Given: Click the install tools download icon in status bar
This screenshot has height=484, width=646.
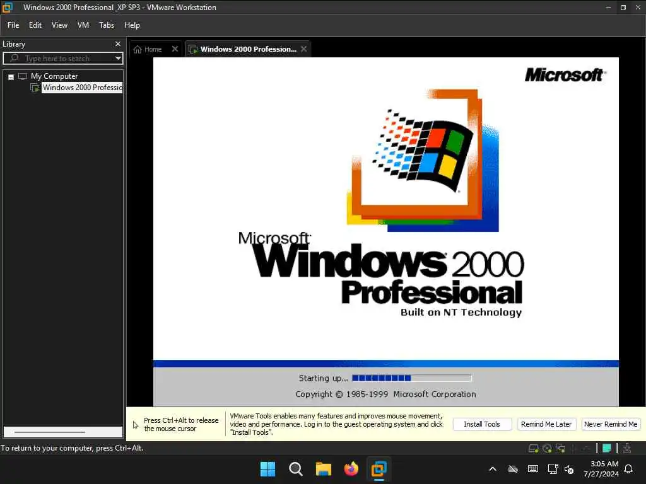Looking at the screenshot, I should [627, 448].
